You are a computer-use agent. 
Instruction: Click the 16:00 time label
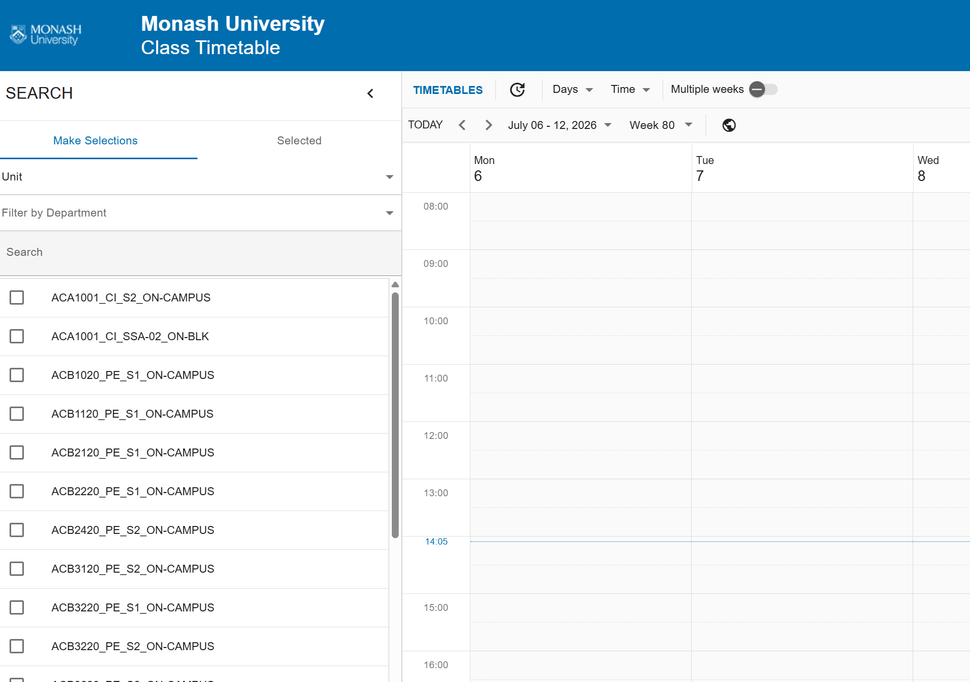(x=436, y=665)
